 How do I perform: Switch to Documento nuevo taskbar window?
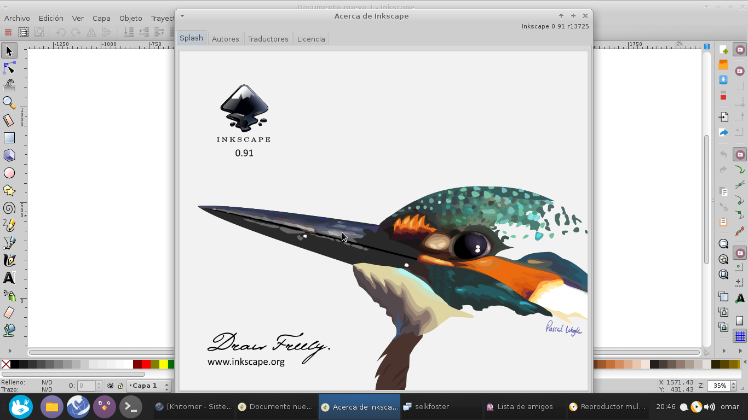click(x=275, y=407)
